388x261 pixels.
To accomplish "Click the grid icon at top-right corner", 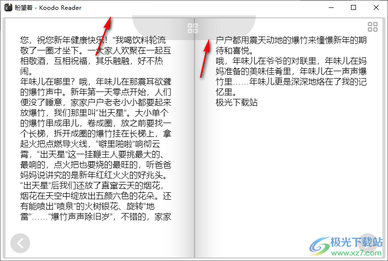I will [x=372, y=27].
